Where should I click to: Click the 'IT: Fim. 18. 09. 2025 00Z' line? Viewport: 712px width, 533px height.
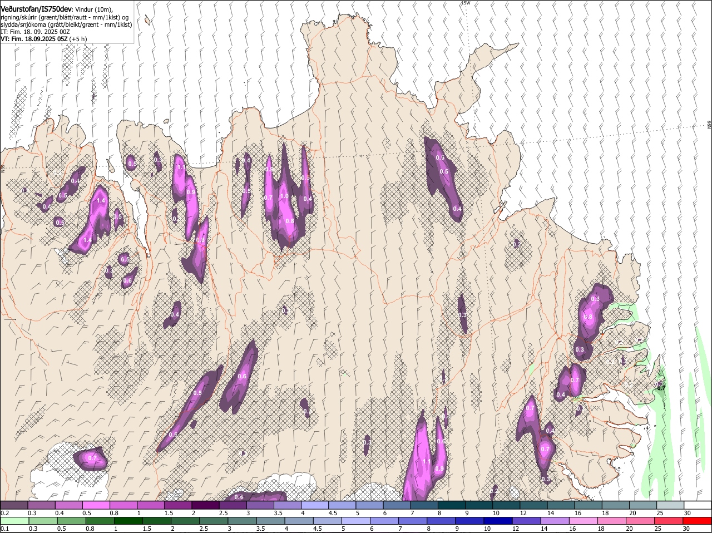[36, 32]
